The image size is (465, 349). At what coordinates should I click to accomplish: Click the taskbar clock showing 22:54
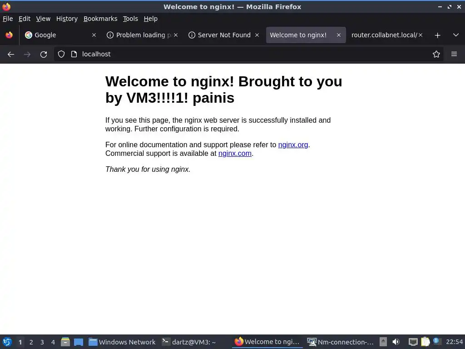pos(454,342)
